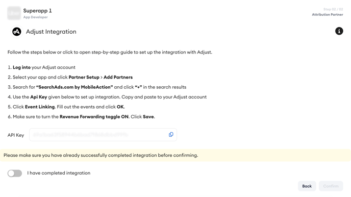Copy the API Key to clipboard
This screenshot has width=351, height=197.
point(171,135)
